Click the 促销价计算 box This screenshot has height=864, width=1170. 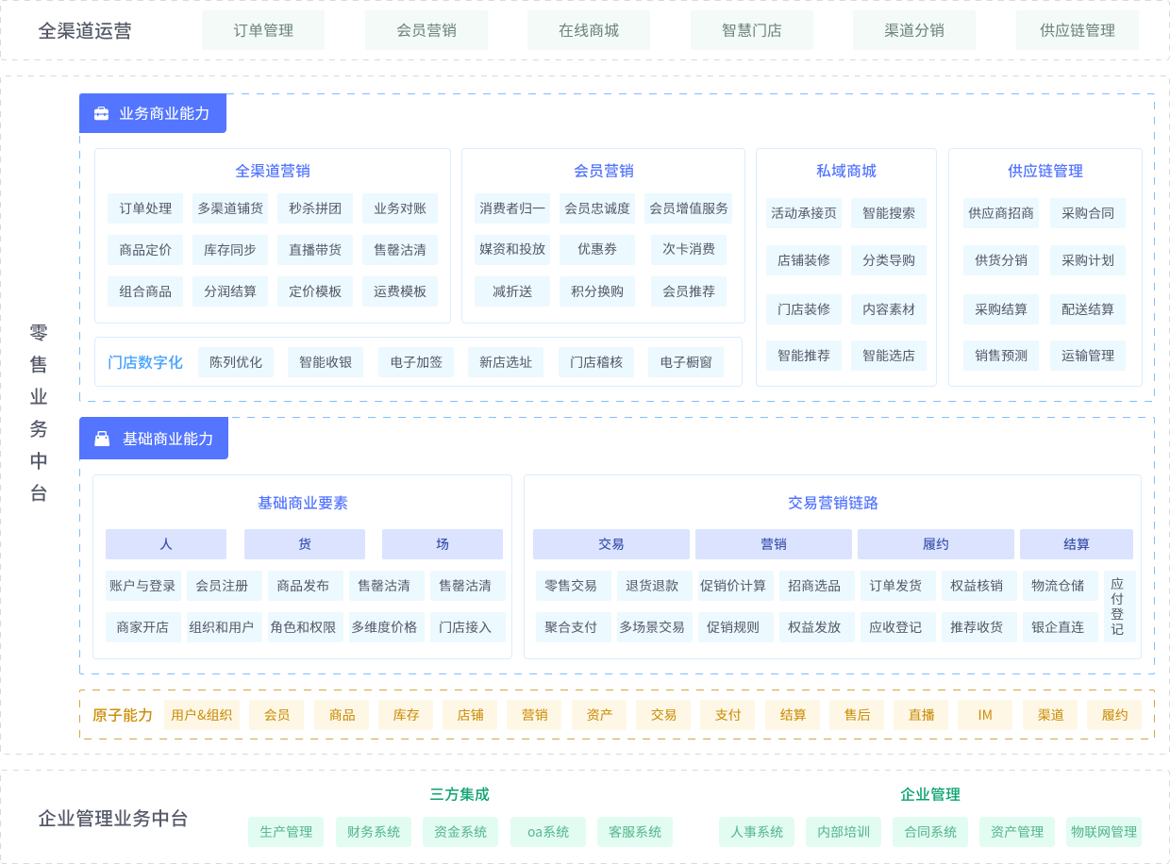pos(736,586)
